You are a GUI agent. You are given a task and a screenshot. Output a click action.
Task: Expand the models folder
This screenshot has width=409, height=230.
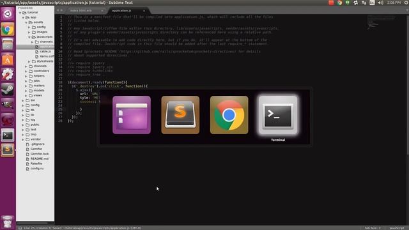[26, 91]
